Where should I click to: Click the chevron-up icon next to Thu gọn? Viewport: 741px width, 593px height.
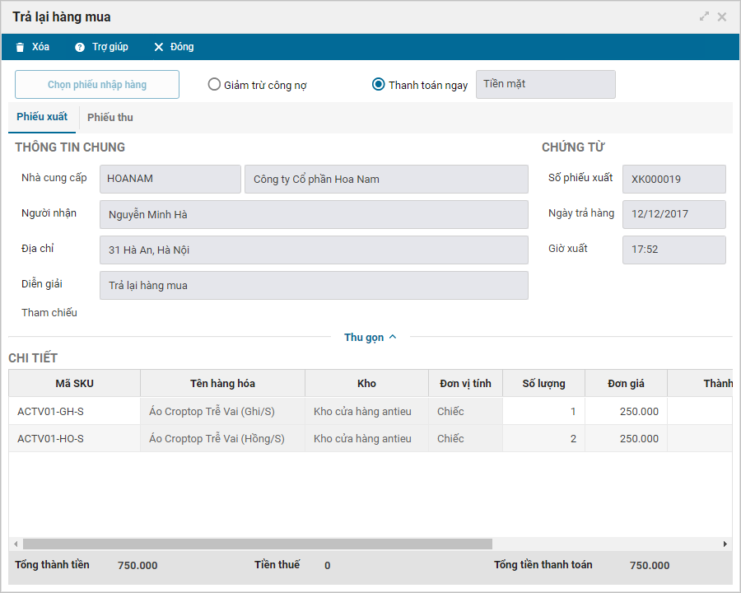pyautogui.click(x=393, y=337)
